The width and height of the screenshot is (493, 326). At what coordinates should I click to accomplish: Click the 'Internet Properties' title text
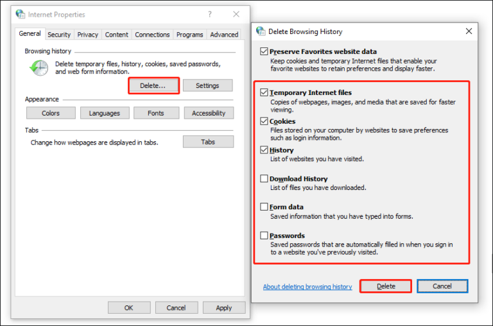(x=56, y=15)
